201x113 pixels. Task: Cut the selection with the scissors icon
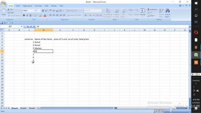[10, 9]
